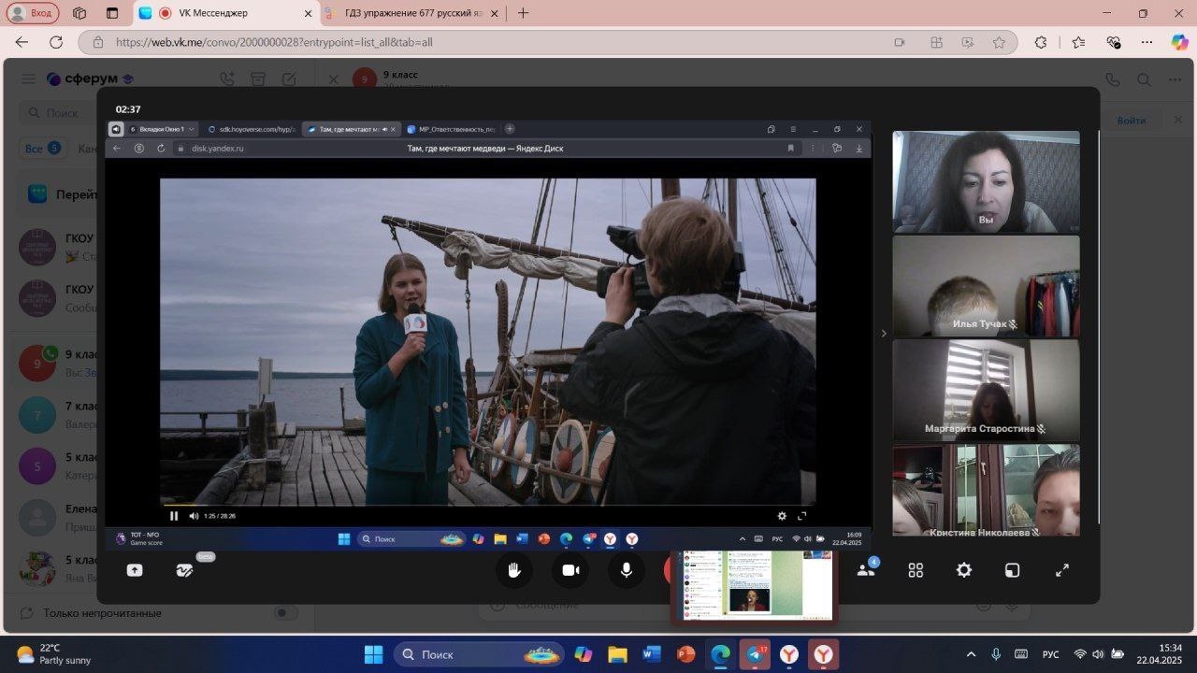Minimize call to picture-in-picture window

pyautogui.click(x=1013, y=570)
